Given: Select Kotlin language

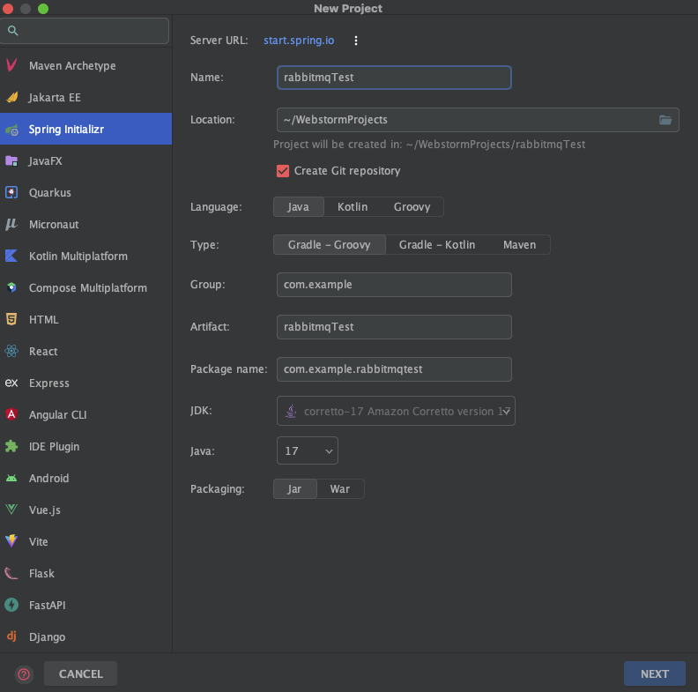Looking at the screenshot, I should point(353,207).
